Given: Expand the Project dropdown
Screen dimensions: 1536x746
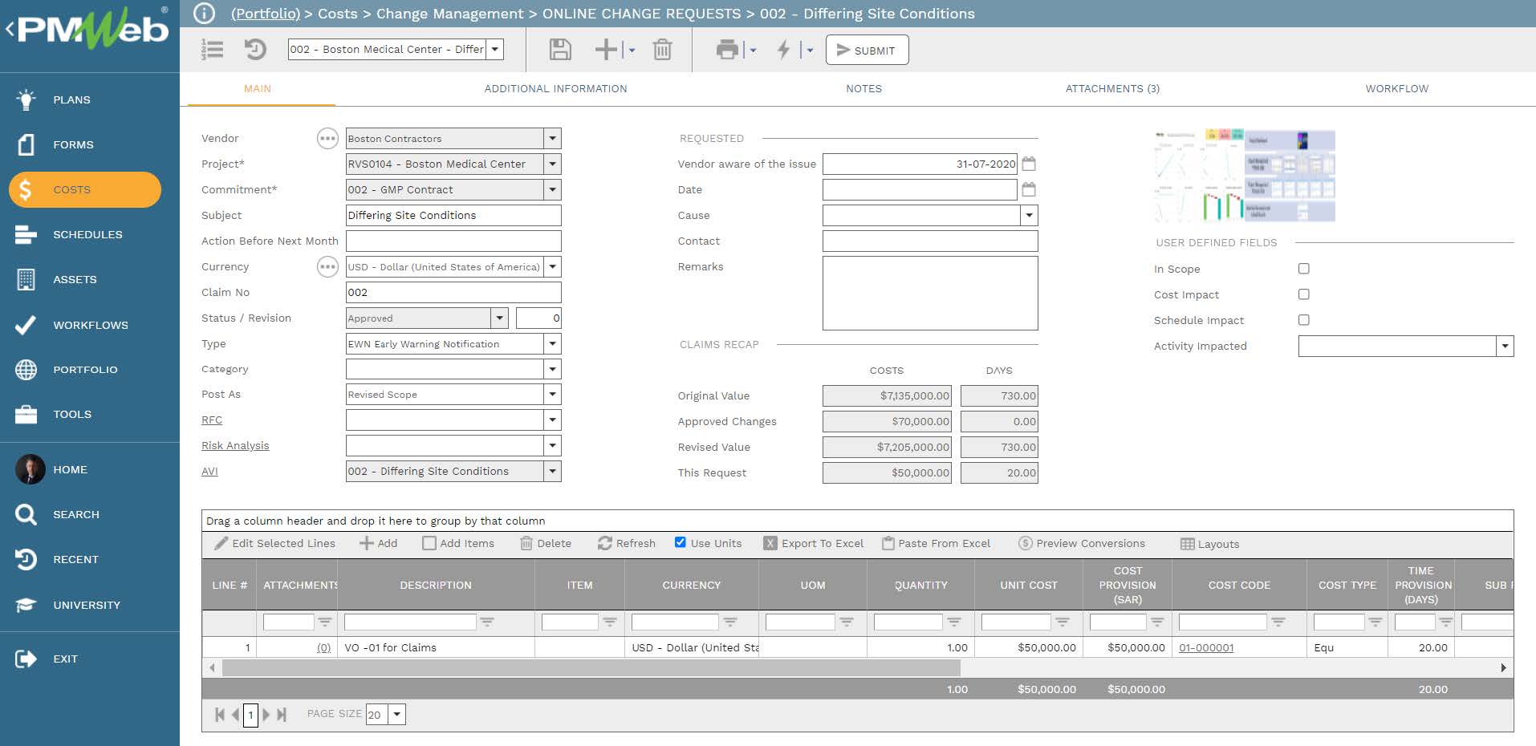Looking at the screenshot, I should pos(552,164).
